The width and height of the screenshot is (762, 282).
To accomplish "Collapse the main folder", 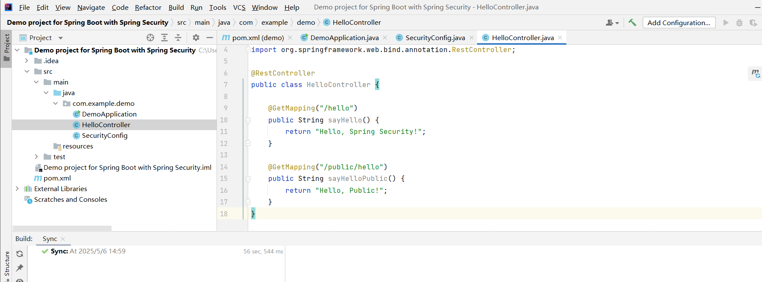I will (x=36, y=82).
